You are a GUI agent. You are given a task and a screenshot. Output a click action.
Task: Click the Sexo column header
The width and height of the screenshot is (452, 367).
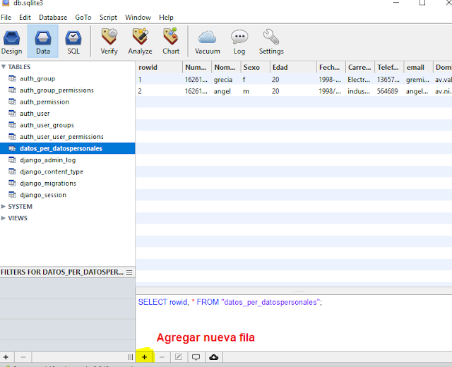[x=255, y=67]
